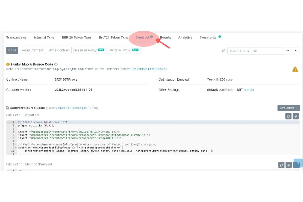Open the MIT license link
The image size is (303, 202).
pos(249,90)
